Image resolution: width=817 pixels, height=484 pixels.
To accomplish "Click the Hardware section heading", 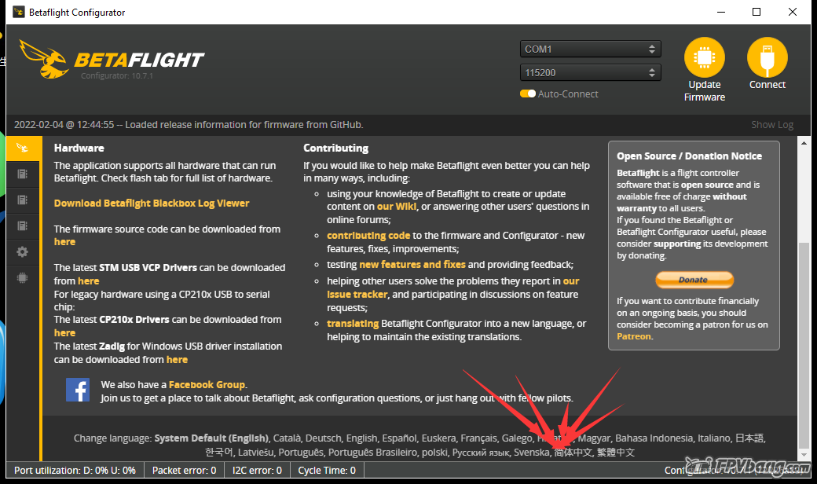I will 79,148.
